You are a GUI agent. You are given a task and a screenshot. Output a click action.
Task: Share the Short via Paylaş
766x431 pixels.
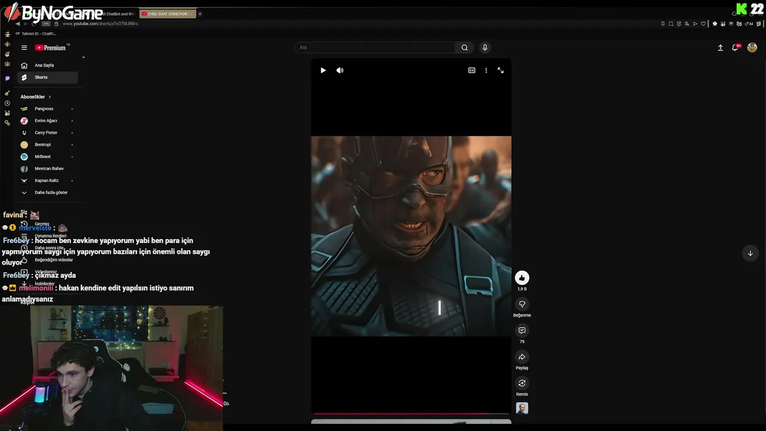[x=522, y=357]
